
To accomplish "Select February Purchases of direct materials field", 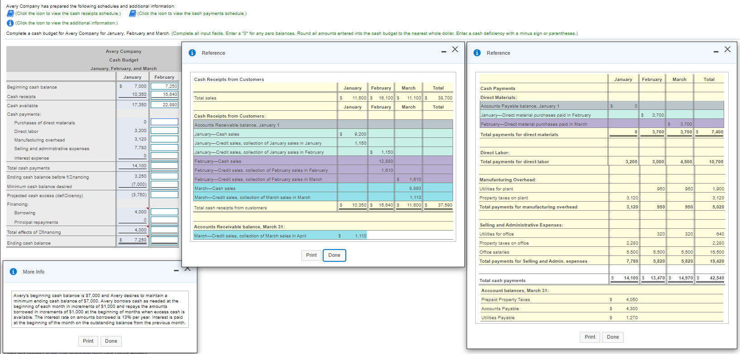I will pyautogui.click(x=164, y=122).
